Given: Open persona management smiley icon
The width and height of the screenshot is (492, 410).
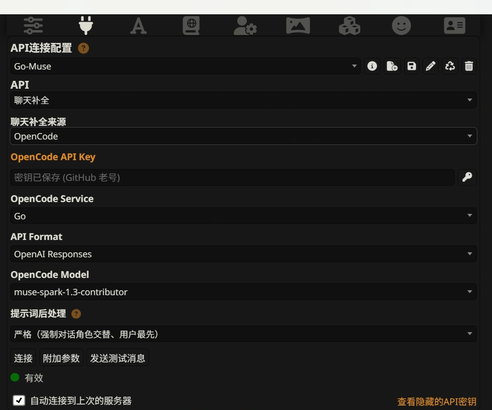Looking at the screenshot, I should click(401, 26).
